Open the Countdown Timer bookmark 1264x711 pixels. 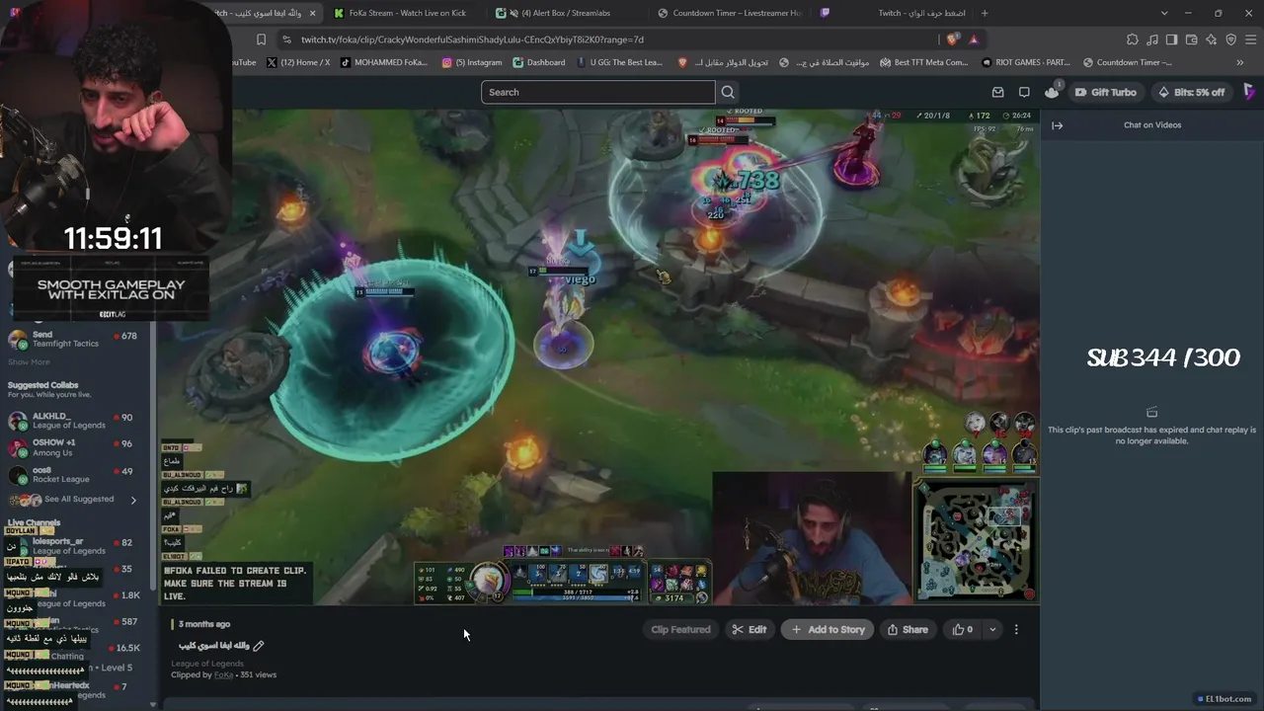(1127, 62)
